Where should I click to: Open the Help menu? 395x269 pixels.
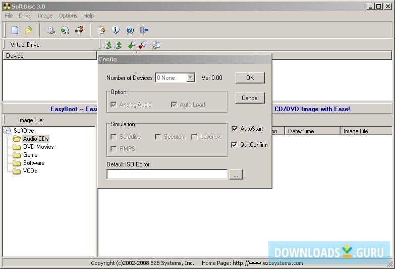pyautogui.click(x=89, y=16)
